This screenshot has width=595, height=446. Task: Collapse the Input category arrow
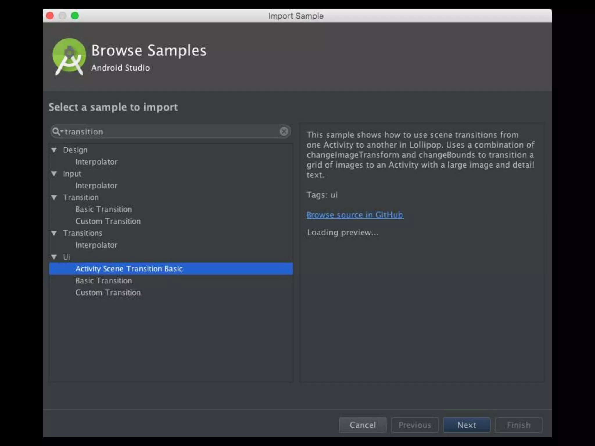click(54, 174)
